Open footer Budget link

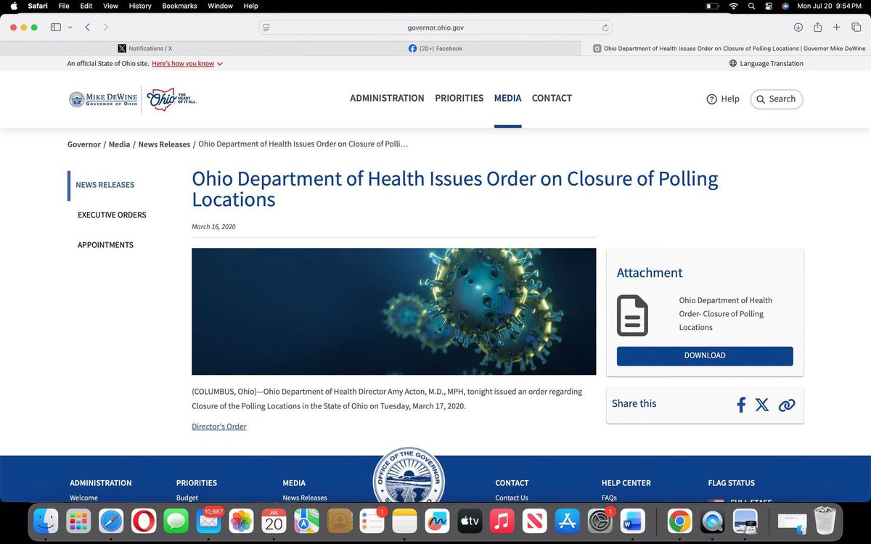[x=187, y=498]
